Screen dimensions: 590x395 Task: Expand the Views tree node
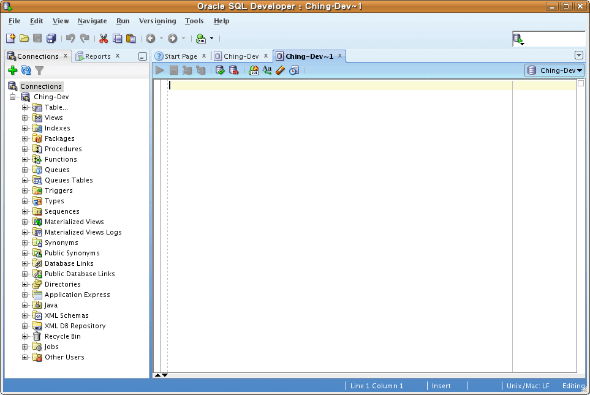point(25,118)
